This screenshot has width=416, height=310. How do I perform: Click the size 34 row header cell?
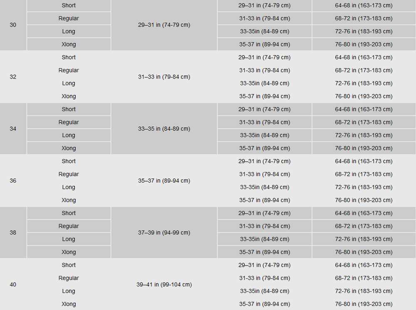pos(13,129)
